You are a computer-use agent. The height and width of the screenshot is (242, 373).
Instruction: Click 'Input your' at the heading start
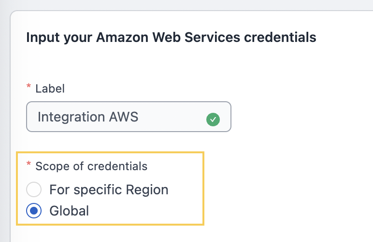pos(59,38)
